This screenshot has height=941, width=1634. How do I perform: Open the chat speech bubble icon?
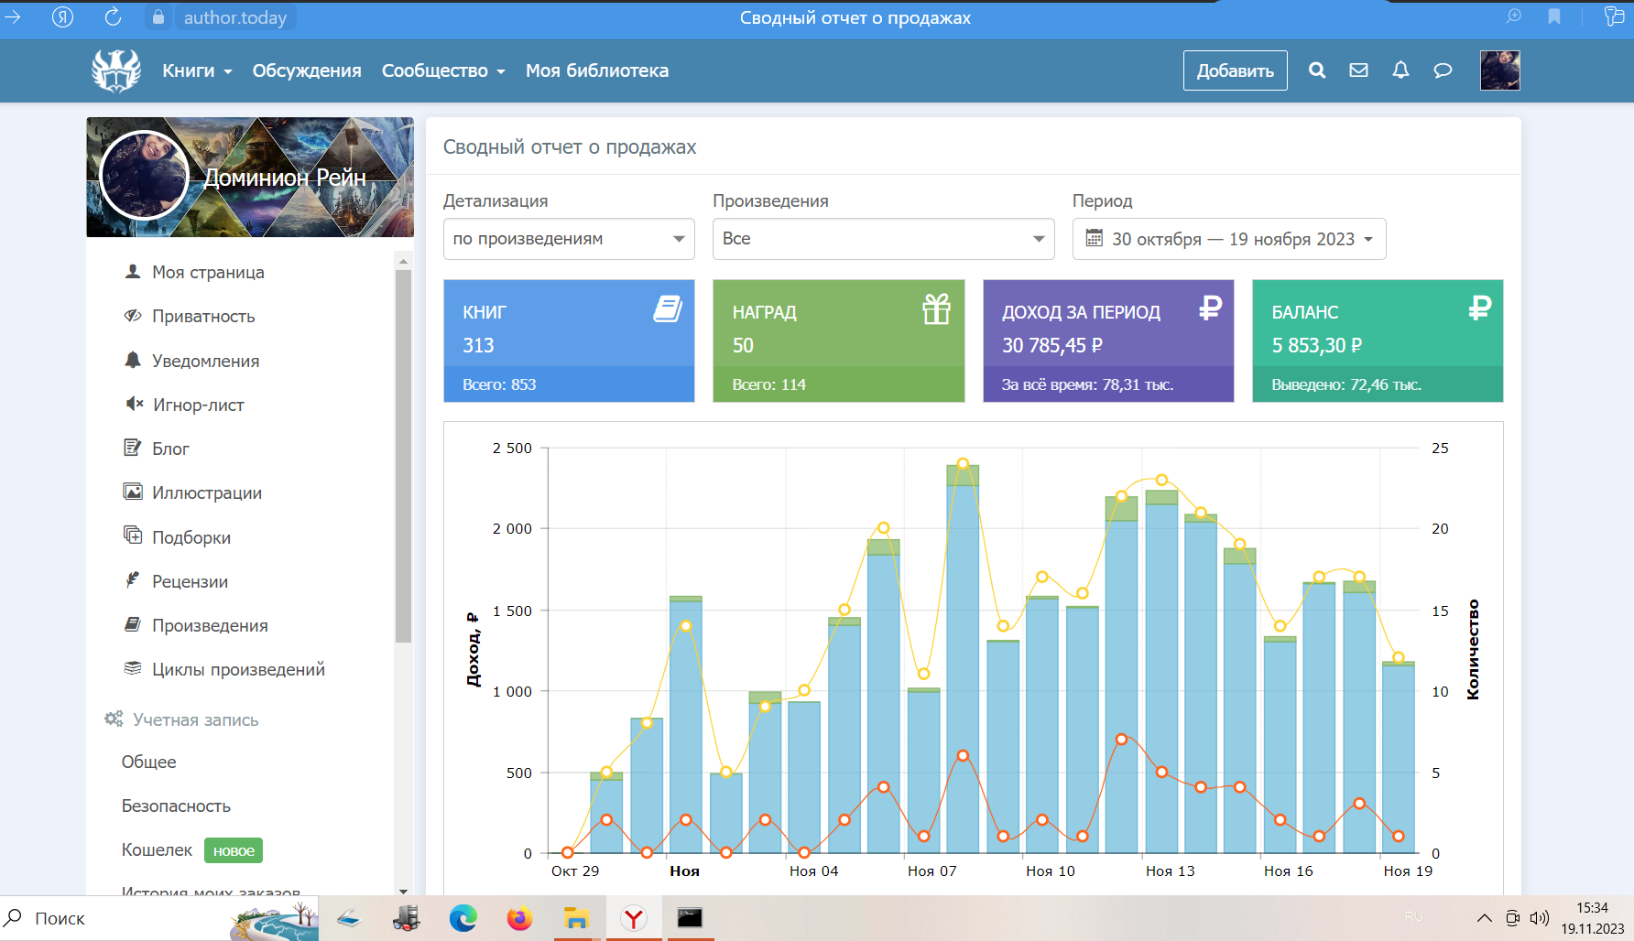tap(1443, 70)
